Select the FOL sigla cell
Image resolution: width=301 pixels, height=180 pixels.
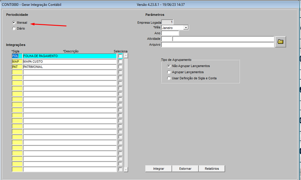point(17,56)
